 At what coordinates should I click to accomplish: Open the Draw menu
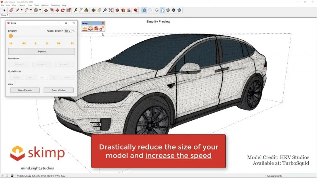click(30, 6)
